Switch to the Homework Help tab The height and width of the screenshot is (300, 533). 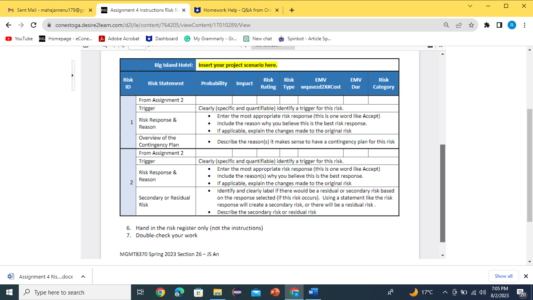click(237, 10)
